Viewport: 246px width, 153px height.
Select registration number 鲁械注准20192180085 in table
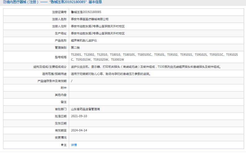coord(86,12)
